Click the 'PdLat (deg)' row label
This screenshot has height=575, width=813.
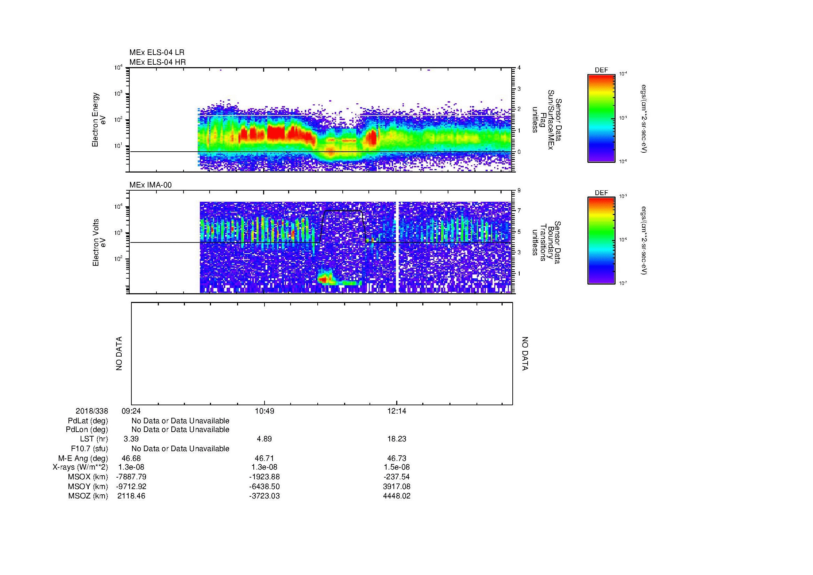pyautogui.click(x=88, y=421)
